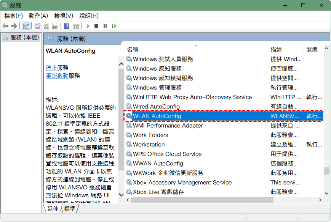Click the 停止 service link
Screen dimensions: 331x222
[x=51, y=68]
